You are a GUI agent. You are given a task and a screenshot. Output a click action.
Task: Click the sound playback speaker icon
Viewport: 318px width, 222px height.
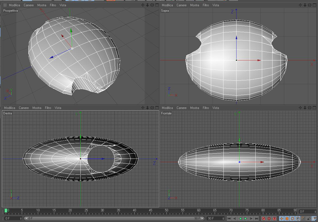(x=309, y=218)
